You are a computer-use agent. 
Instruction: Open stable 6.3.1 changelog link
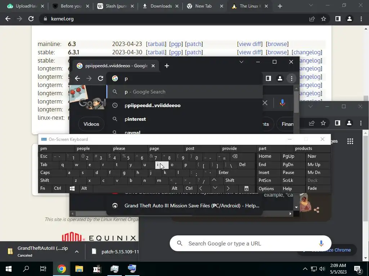coord(307,52)
